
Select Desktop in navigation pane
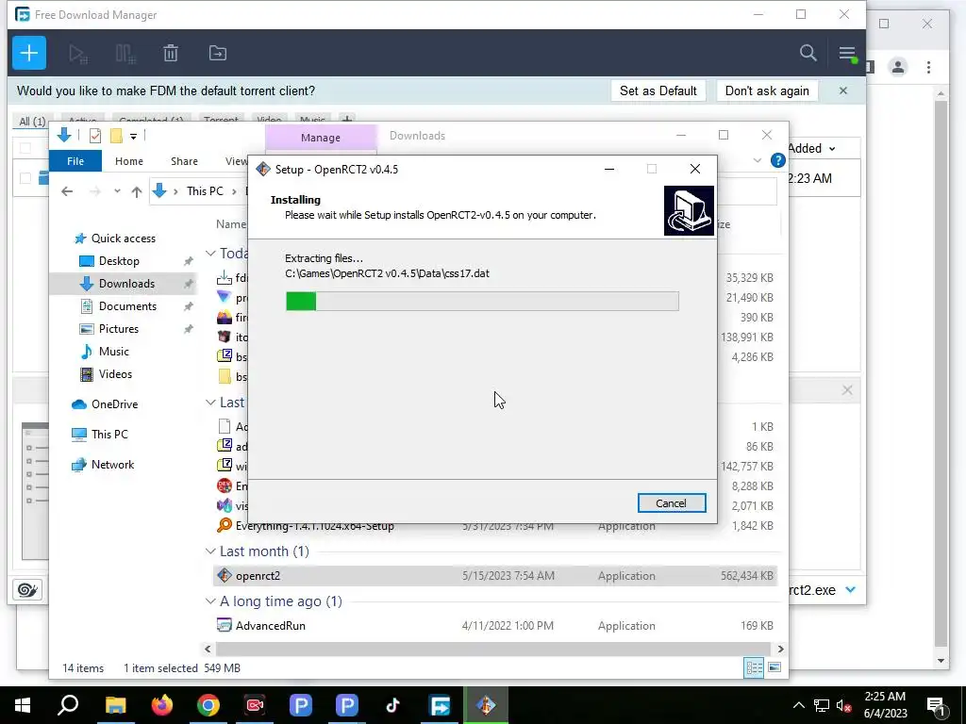click(119, 261)
